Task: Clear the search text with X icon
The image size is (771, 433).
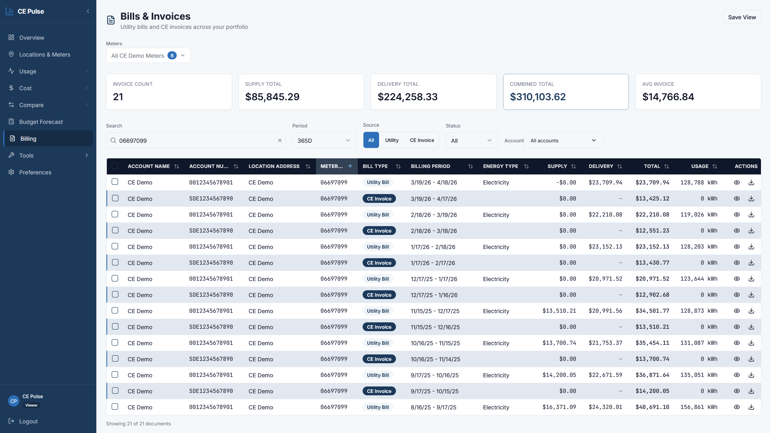Action: (280, 140)
